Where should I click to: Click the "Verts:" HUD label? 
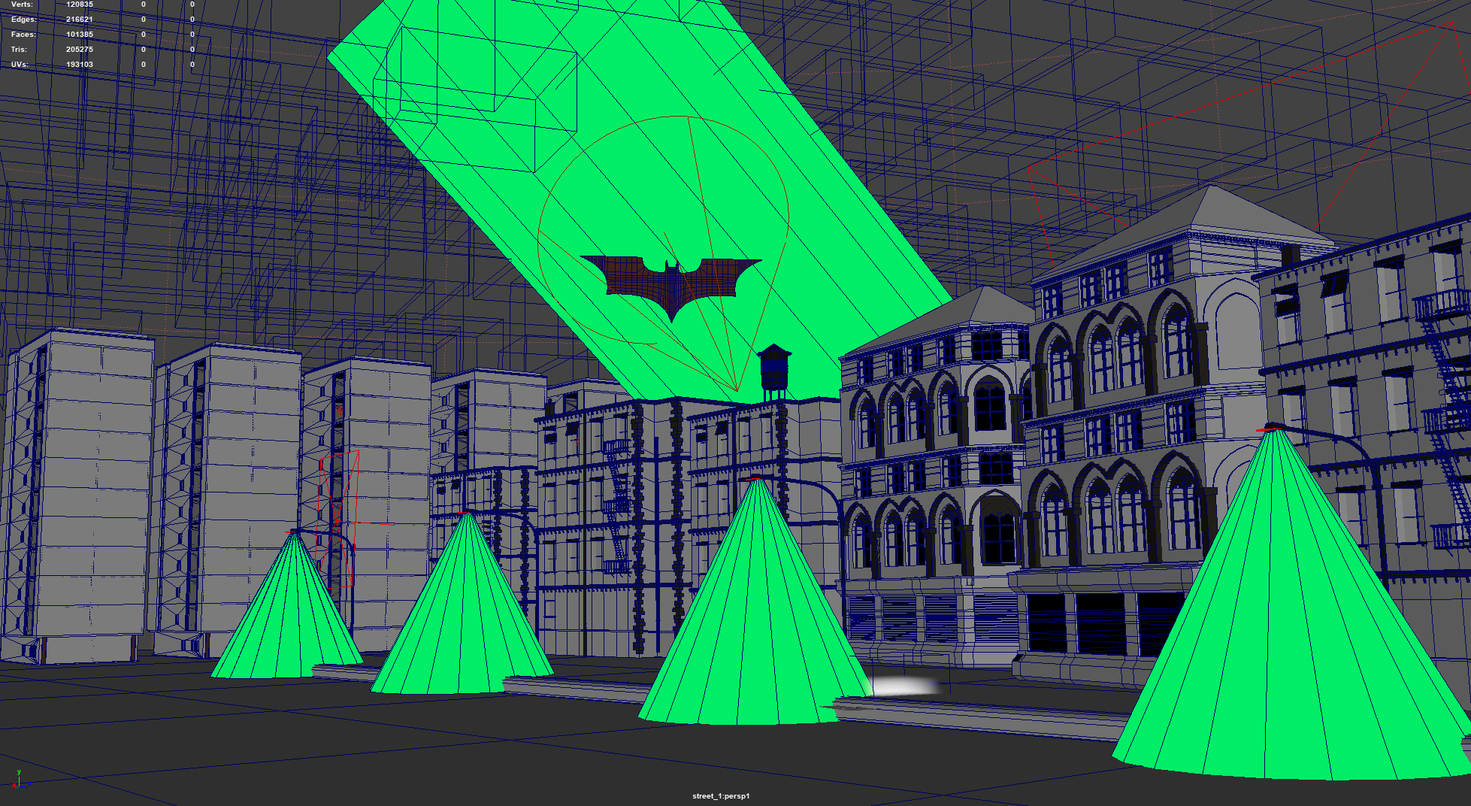[22, 5]
